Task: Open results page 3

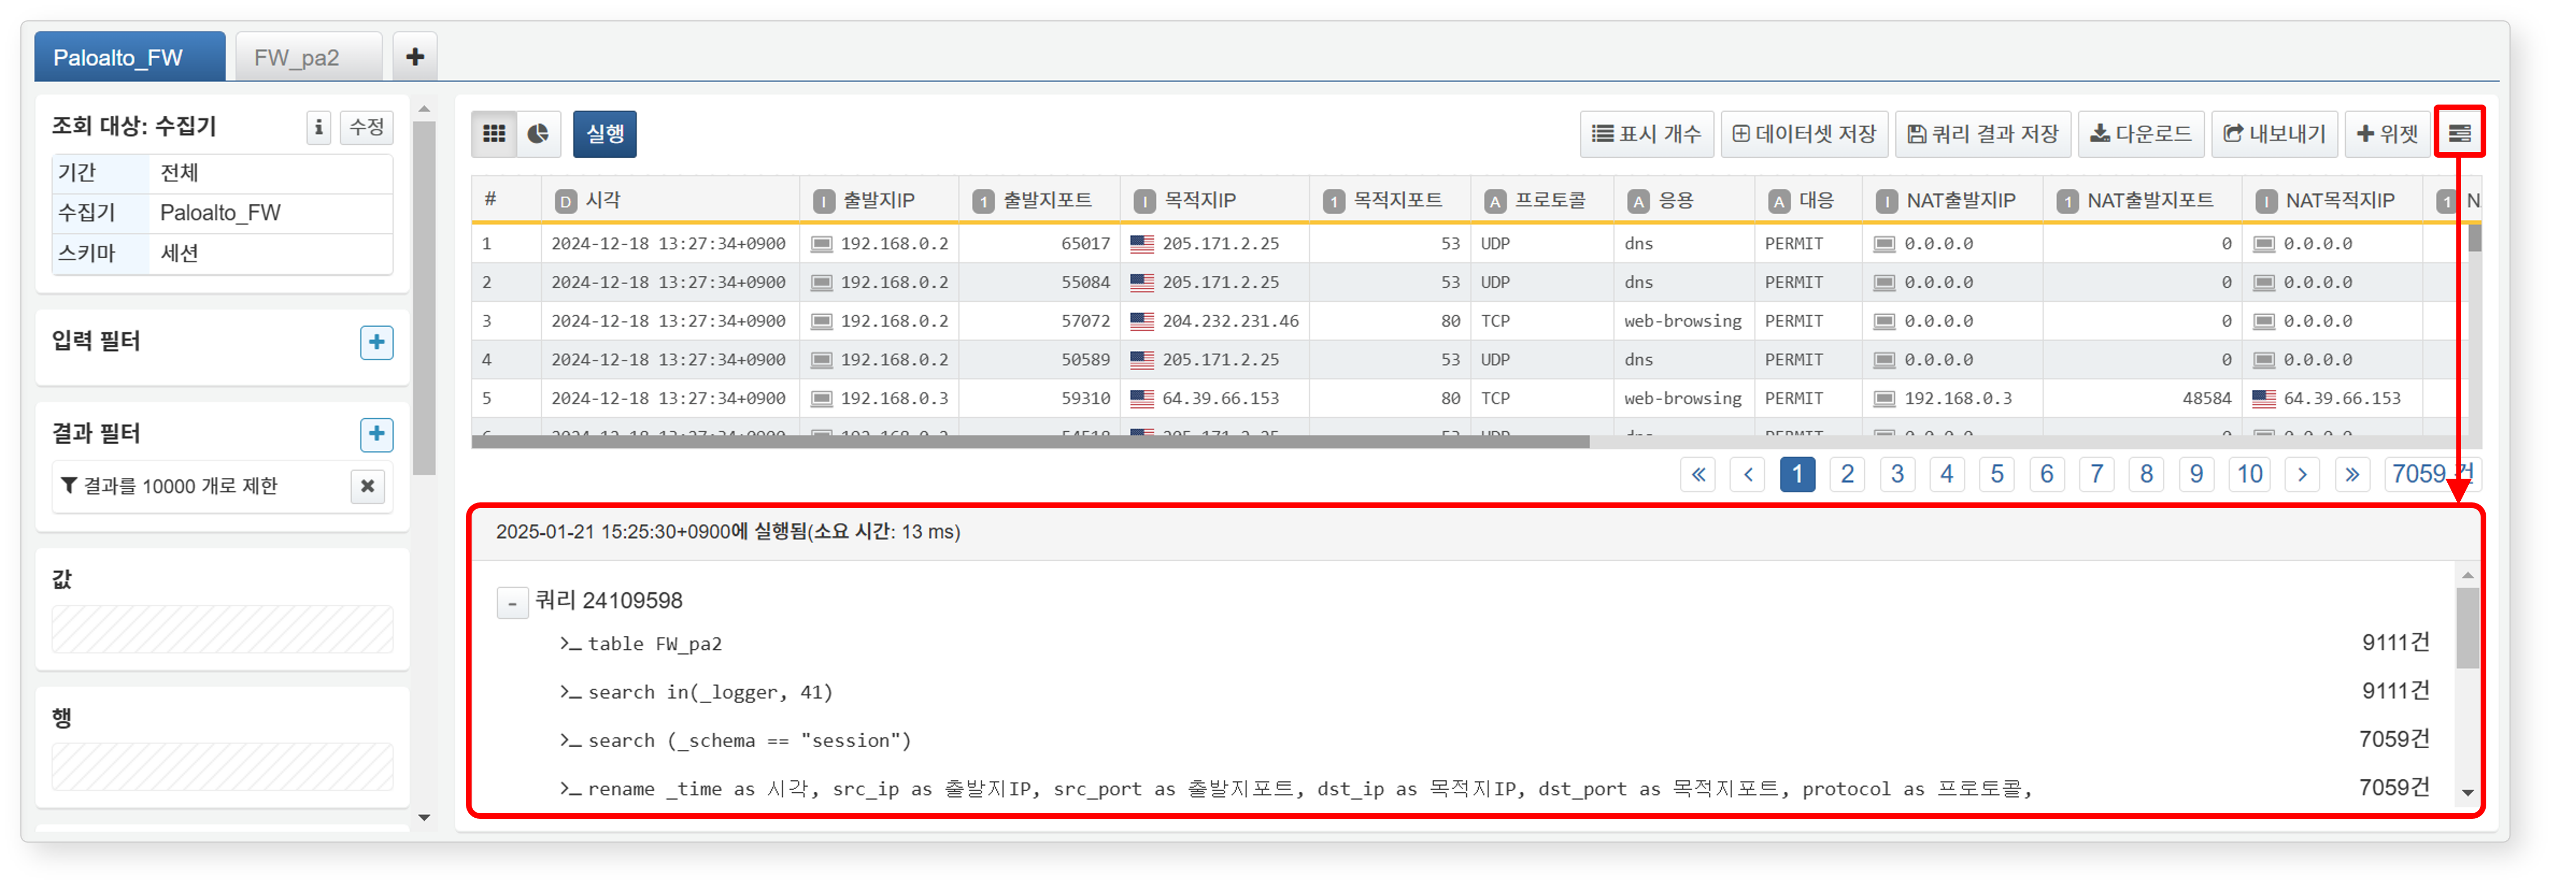Action: click(1897, 474)
